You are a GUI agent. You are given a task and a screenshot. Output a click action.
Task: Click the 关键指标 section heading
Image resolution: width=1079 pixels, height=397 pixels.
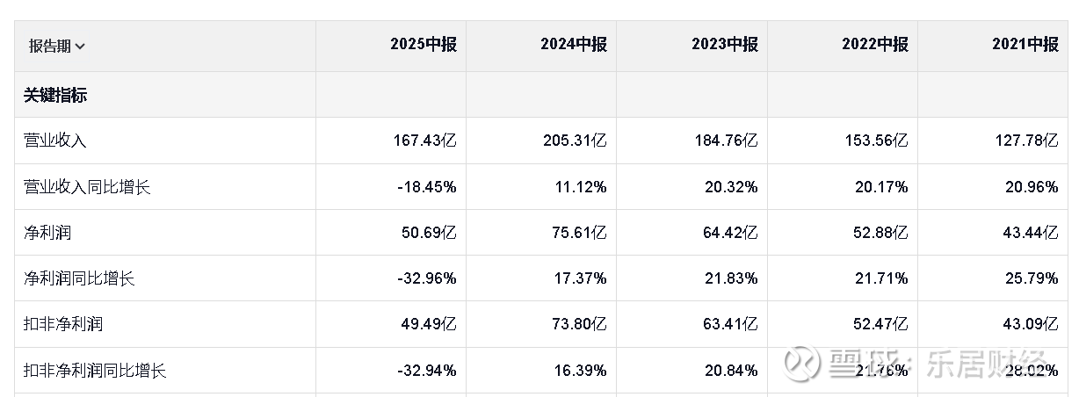coord(55,95)
